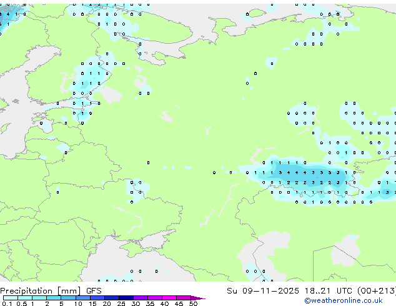
Task: Click the '35' legend scale value
Action: click(150, 304)
